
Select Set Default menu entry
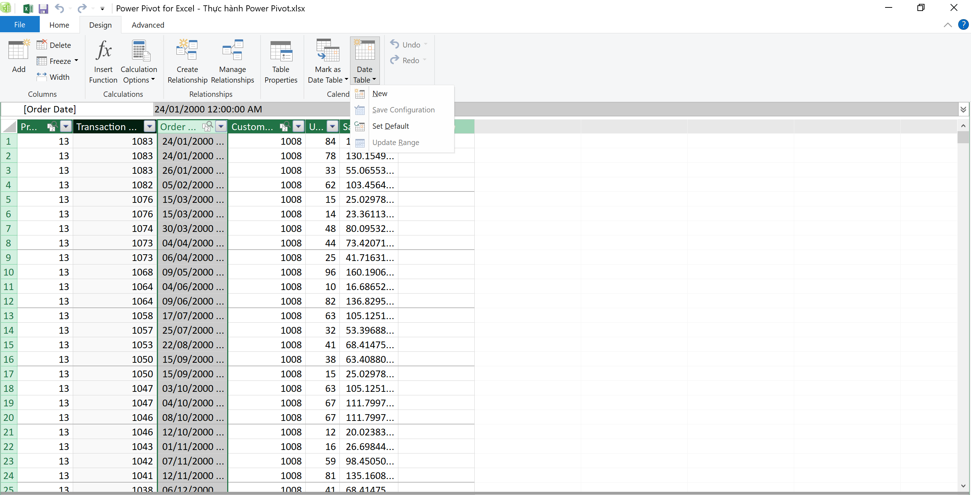coord(390,126)
